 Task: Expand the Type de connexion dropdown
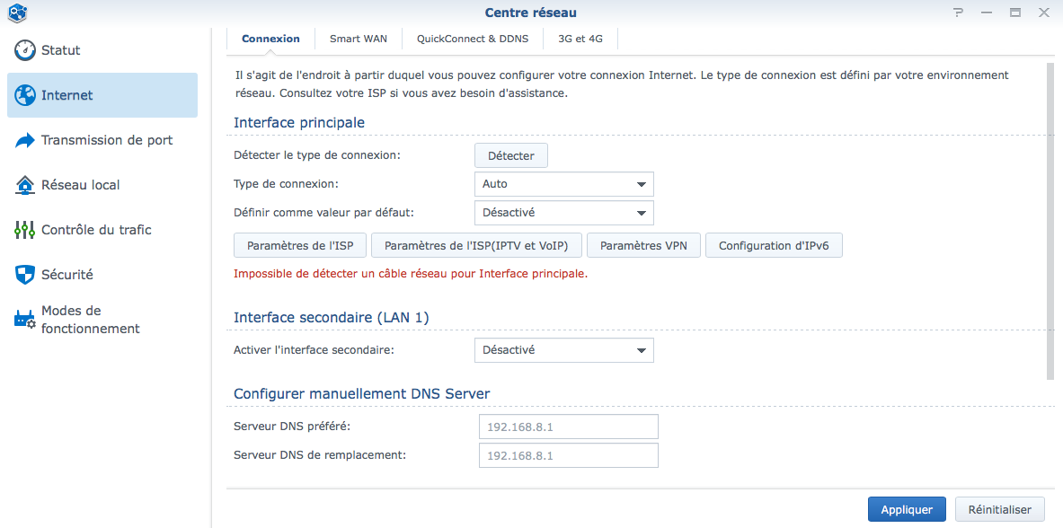pyautogui.click(x=564, y=184)
